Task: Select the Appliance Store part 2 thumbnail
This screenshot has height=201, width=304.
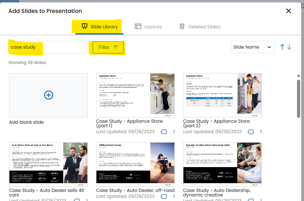Action: (x=222, y=95)
